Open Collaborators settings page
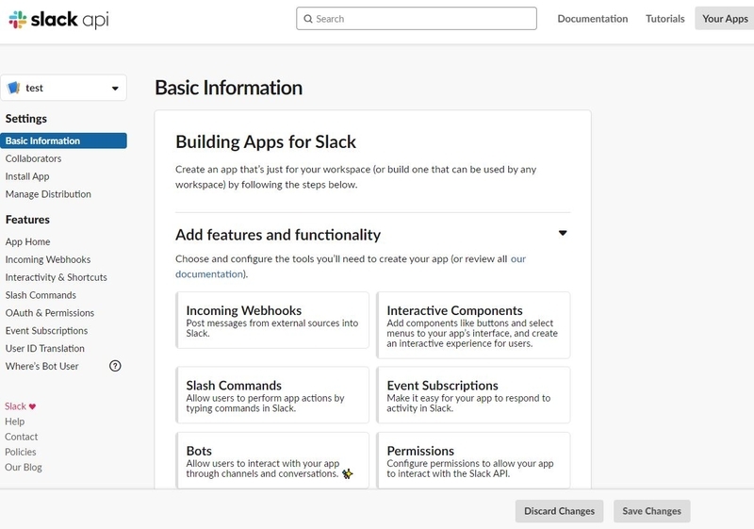 pos(33,158)
